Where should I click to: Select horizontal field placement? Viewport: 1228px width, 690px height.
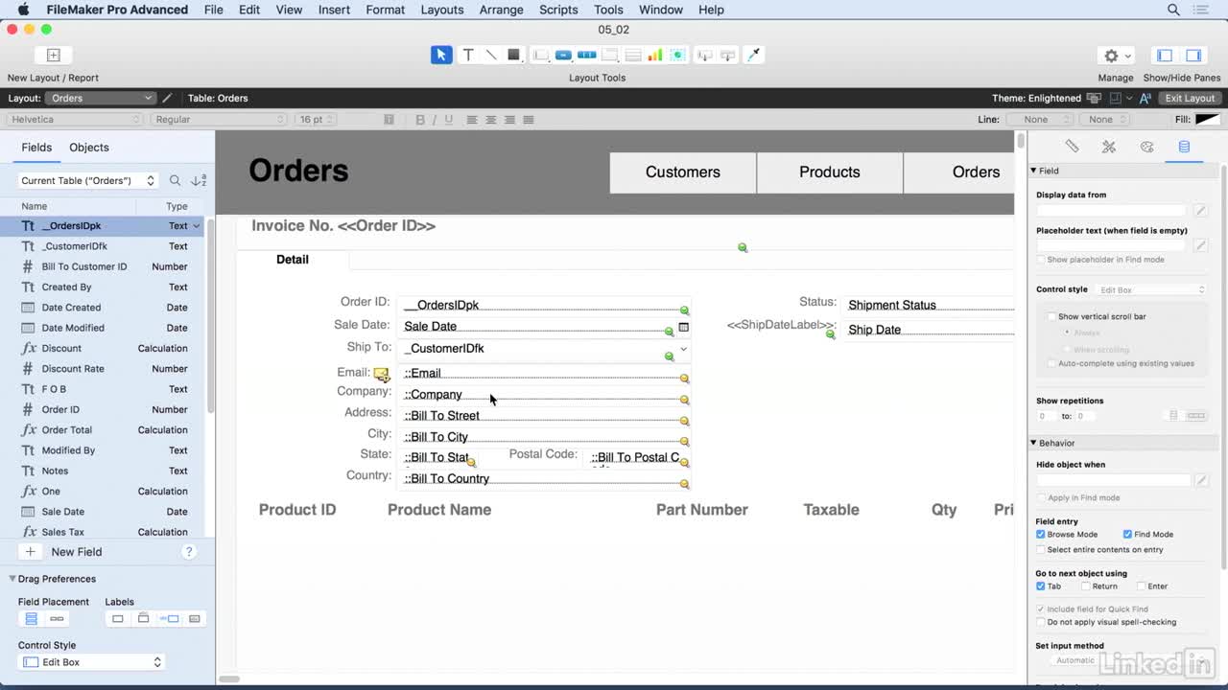click(57, 619)
